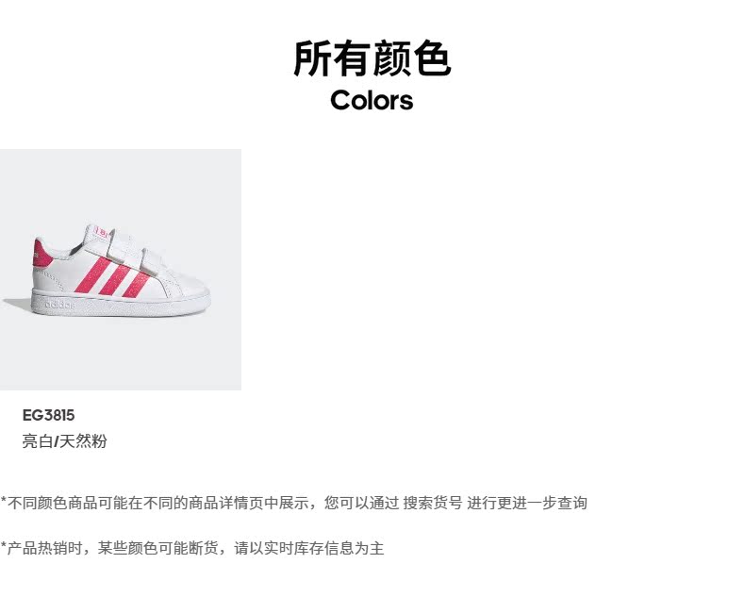Click the note about different colors on different pages
This screenshot has width=745, height=597.
(x=293, y=503)
